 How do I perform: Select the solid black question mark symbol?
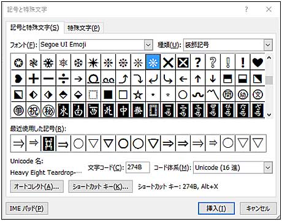point(198,63)
